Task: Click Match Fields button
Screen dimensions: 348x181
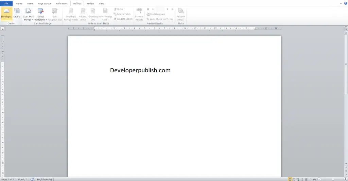Action: click(x=122, y=14)
